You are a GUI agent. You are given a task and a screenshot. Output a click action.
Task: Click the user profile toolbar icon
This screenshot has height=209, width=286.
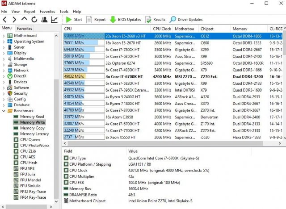[44, 20]
